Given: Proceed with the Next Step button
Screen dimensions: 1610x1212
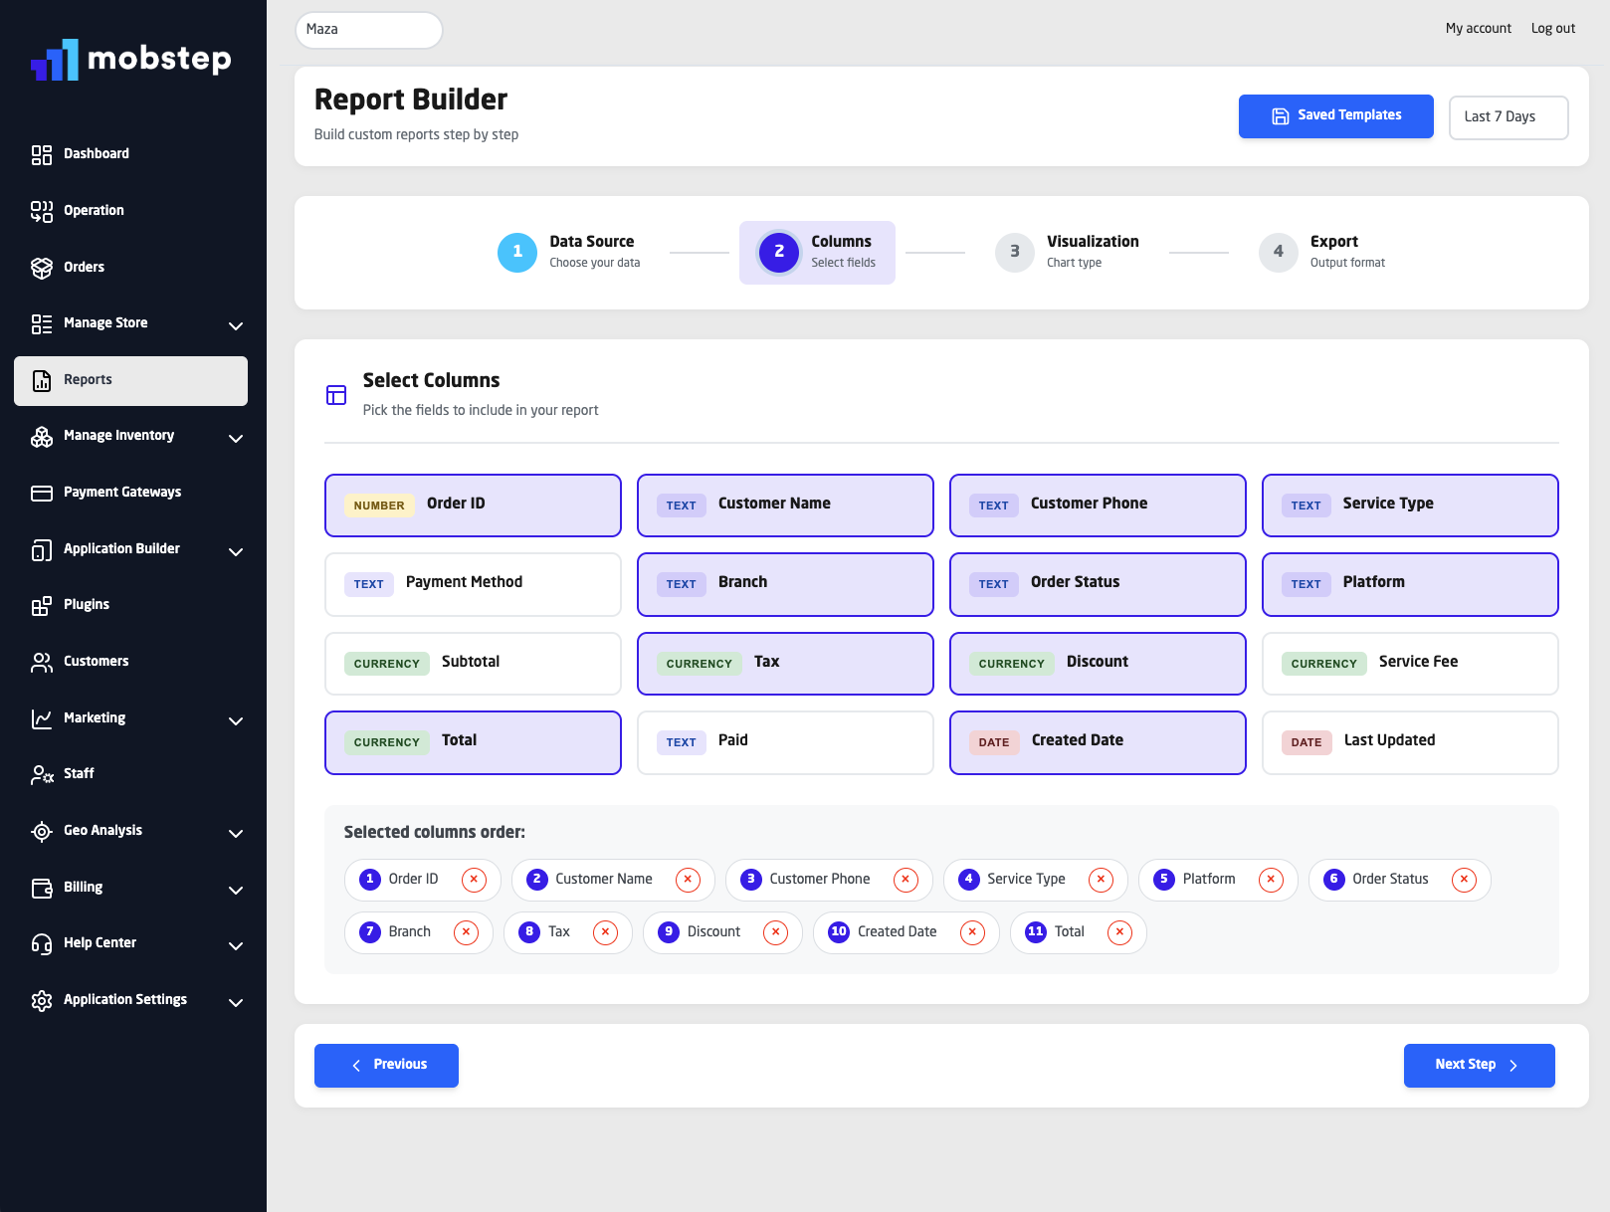Looking at the screenshot, I should 1479,1065.
